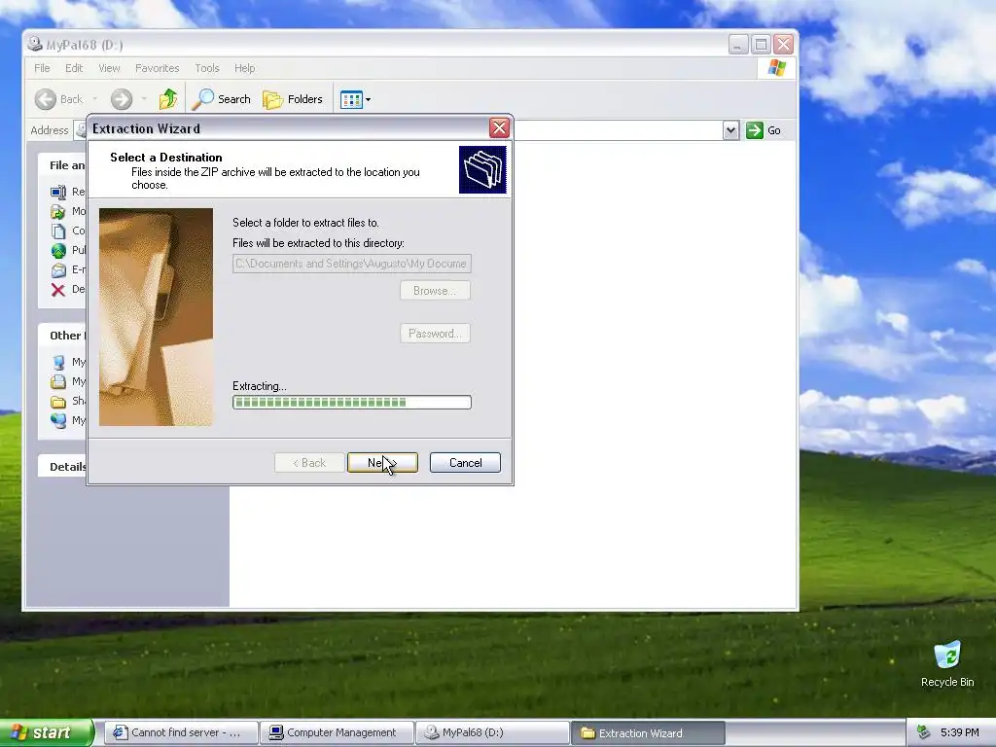Click the green Go button
This screenshot has width=996, height=747.
[x=764, y=130]
